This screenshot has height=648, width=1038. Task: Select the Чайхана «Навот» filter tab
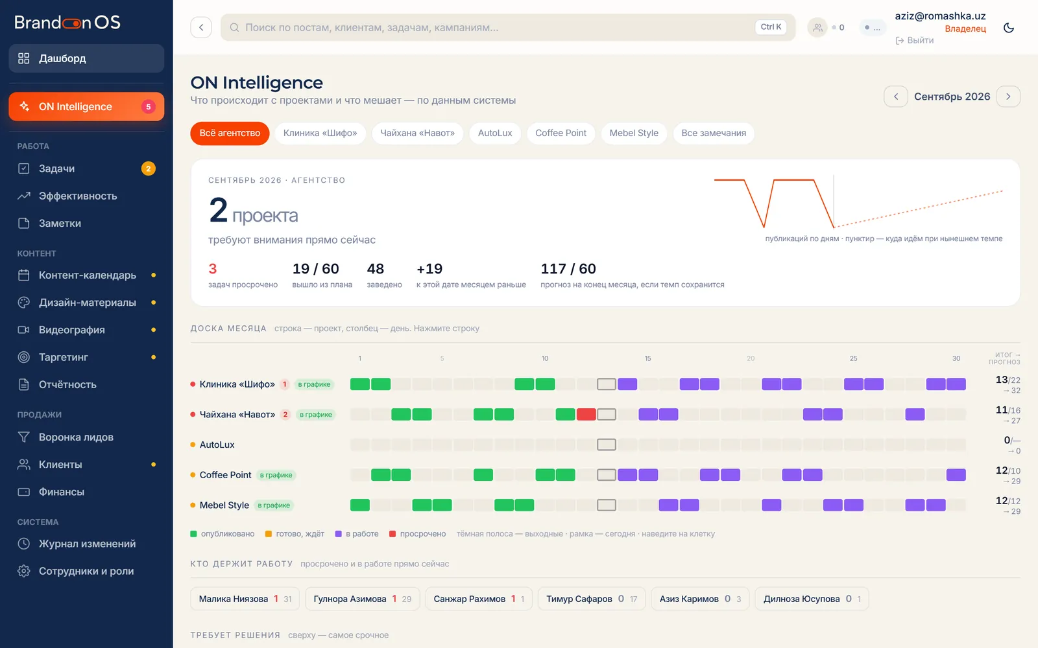[417, 133]
